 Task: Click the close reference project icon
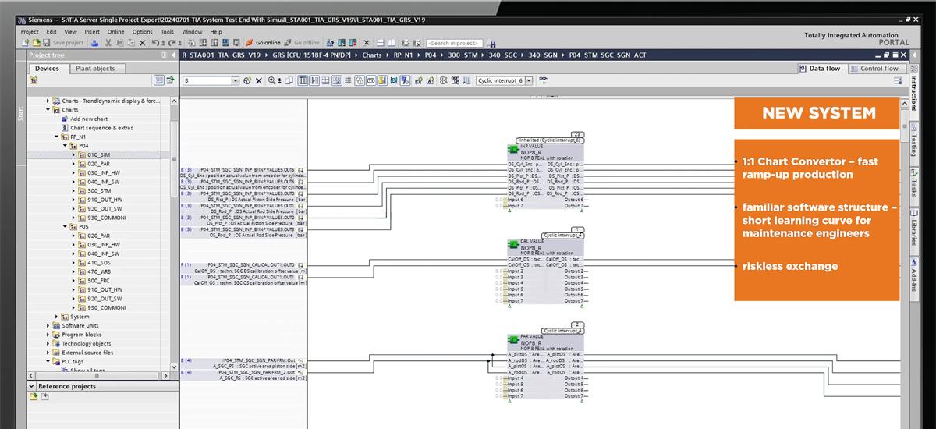[x=45, y=397]
